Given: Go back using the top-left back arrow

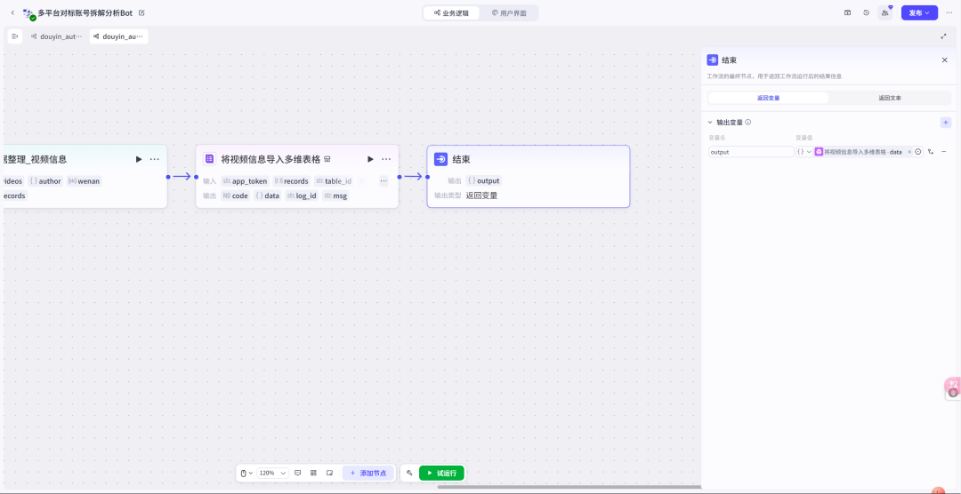Looking at the screenshot, I should tap(12, 12).
